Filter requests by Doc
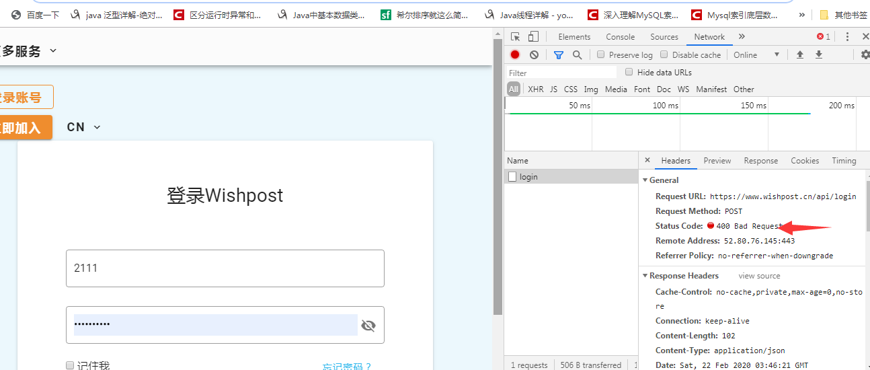 (664, 89)
